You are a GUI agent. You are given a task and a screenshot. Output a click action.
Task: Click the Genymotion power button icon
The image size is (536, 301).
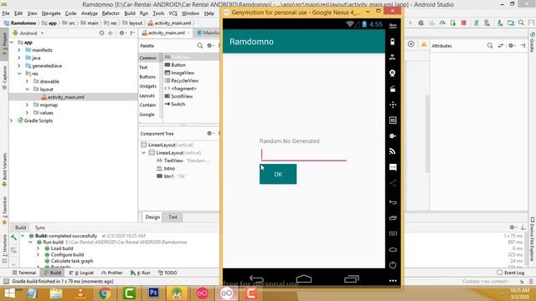coord(393,265)
